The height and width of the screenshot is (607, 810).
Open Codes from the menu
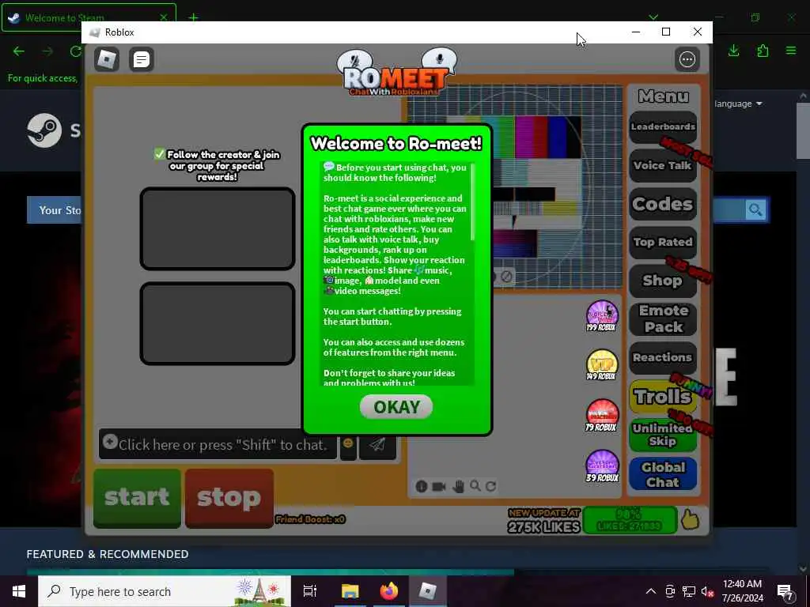coord(663,204)
